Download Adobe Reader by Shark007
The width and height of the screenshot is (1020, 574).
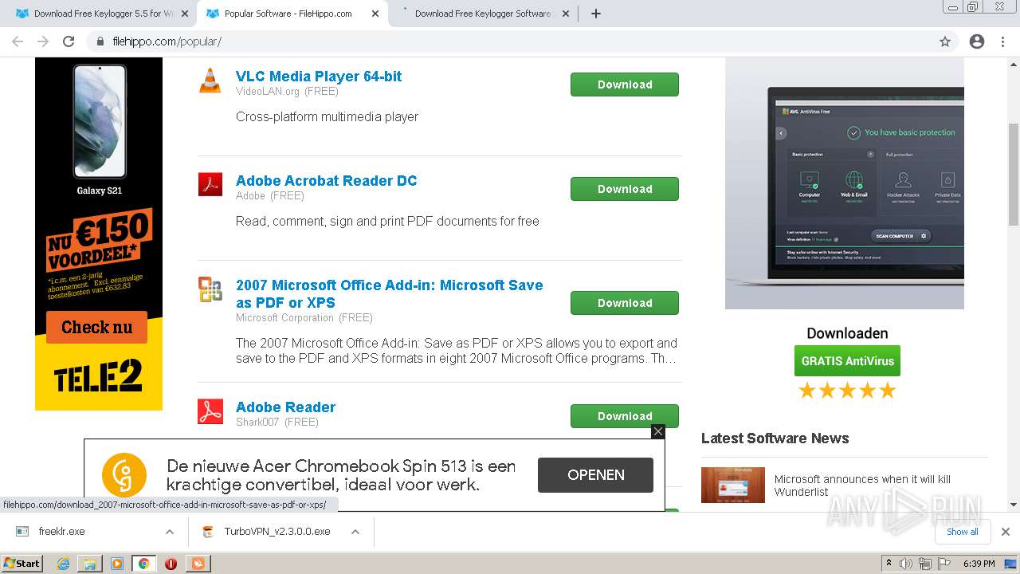point(625,416)
